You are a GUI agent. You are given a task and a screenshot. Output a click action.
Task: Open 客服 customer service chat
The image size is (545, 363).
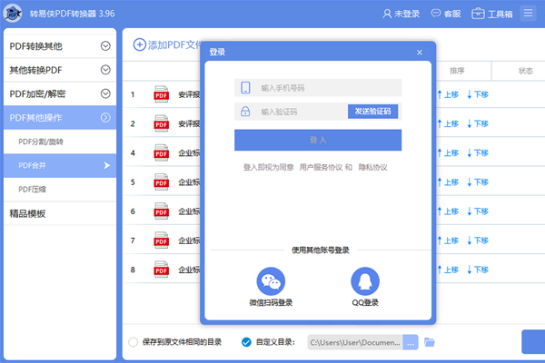pyautogui.click(x=434, y=15)
